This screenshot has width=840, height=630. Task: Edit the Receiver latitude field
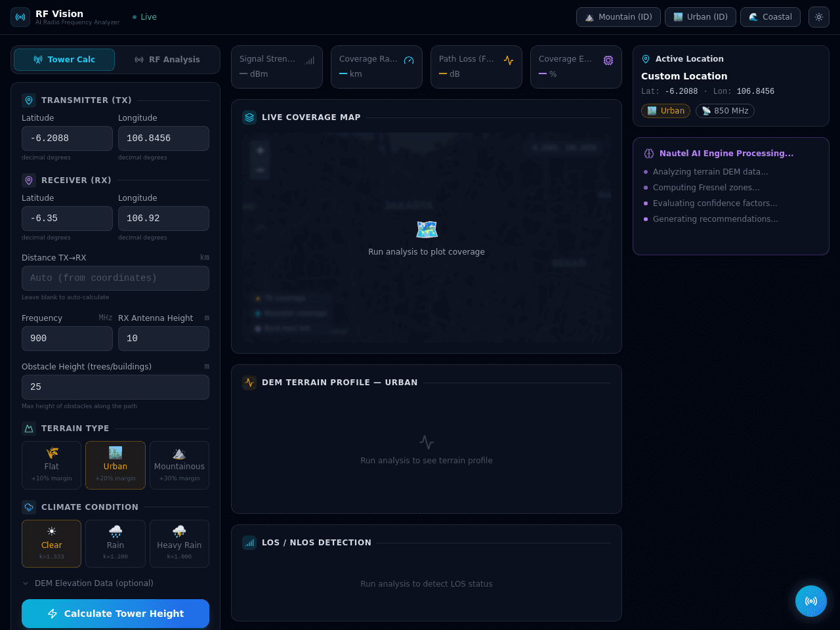tap(67, 219)
